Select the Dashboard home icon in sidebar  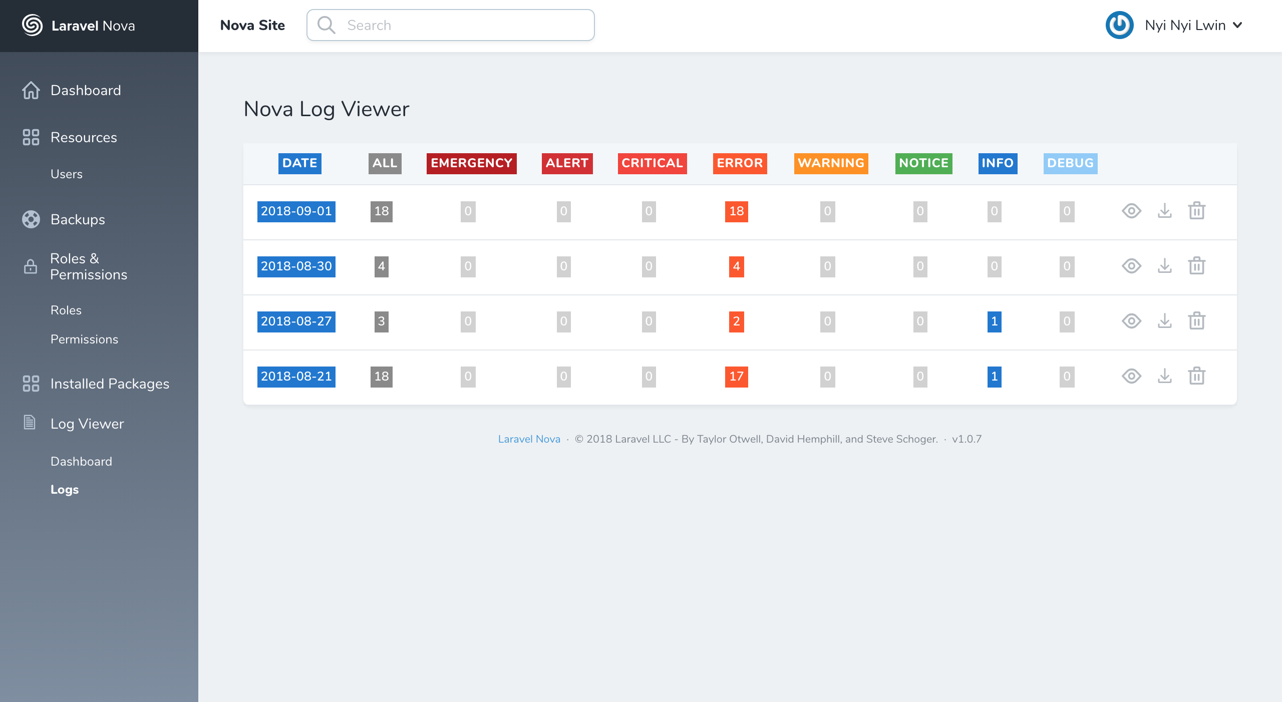30,90
